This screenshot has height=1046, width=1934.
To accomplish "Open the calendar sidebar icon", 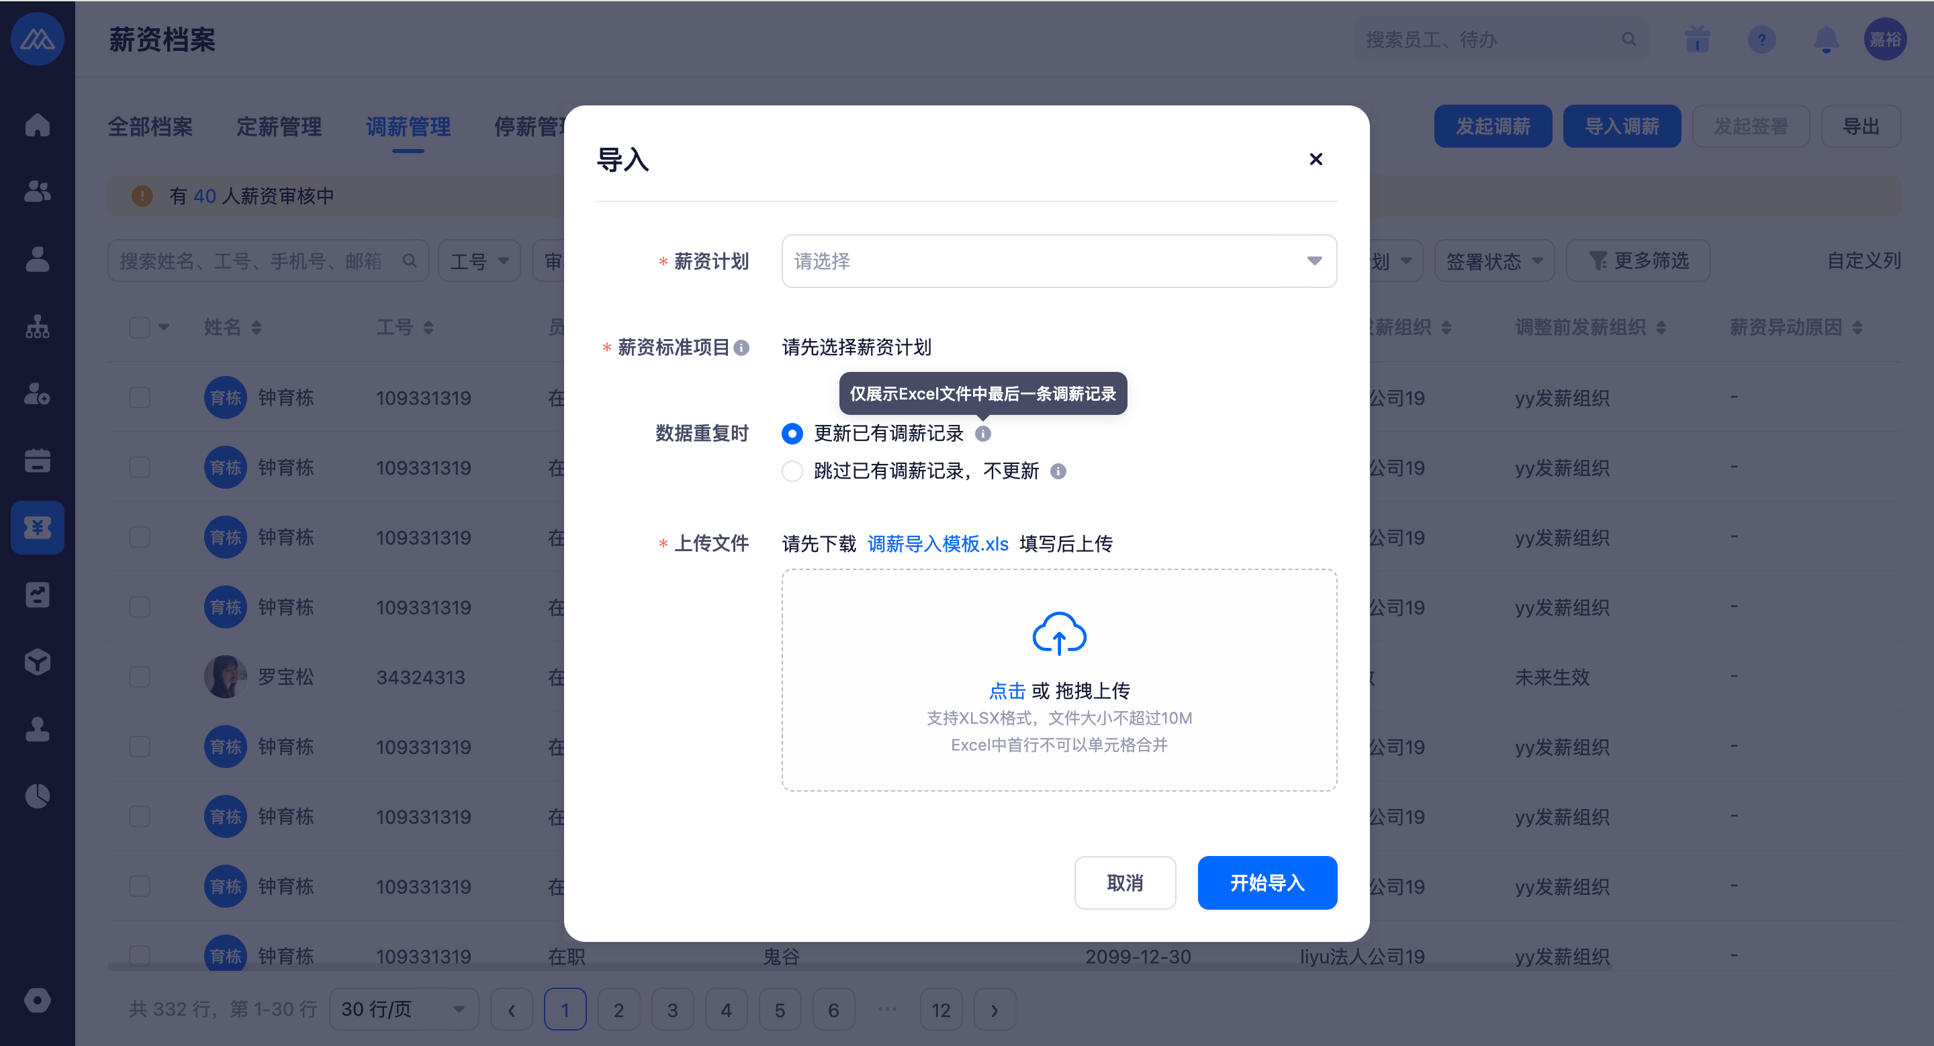I will tap(37, 460).
